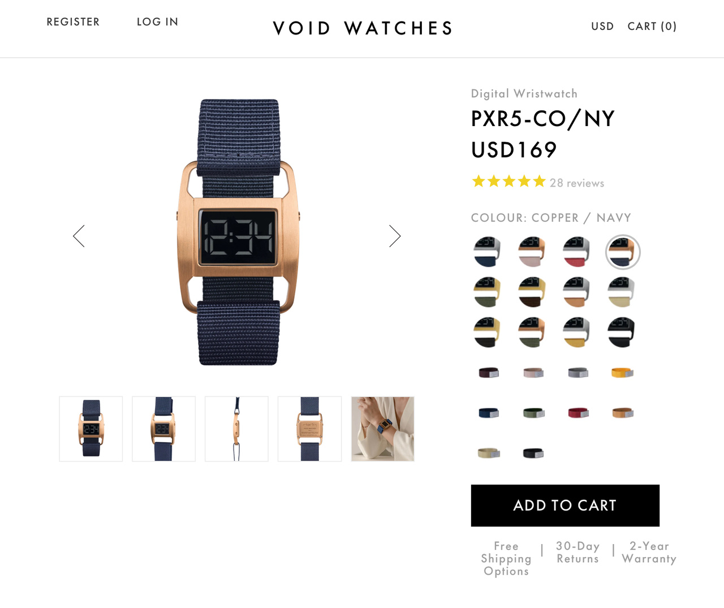Open the Cart (0) link
Screen dimensions: 724x608
tap(652, 27)
